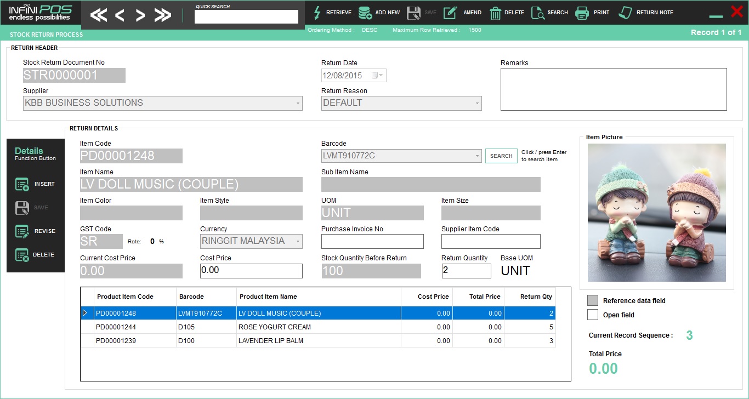Viewport: 749px width, 399px height.
Task: Click the Save floppy disk toolbar icon
Action: pos(413,13)
